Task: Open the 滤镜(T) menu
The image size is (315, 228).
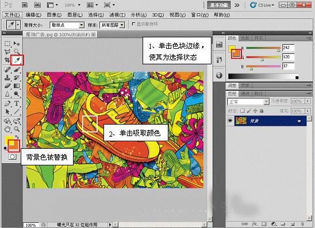Action: [117, 15]
